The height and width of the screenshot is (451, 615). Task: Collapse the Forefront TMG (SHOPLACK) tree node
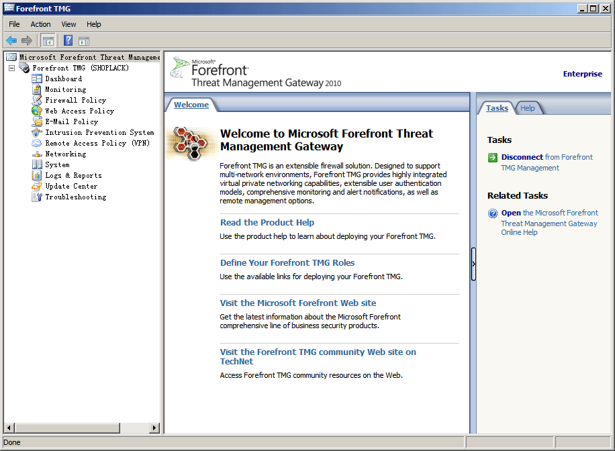(12, 68)
